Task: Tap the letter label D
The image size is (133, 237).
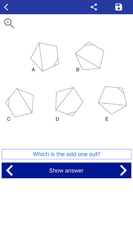Action: pyautogui.click(x=57, y=119)
